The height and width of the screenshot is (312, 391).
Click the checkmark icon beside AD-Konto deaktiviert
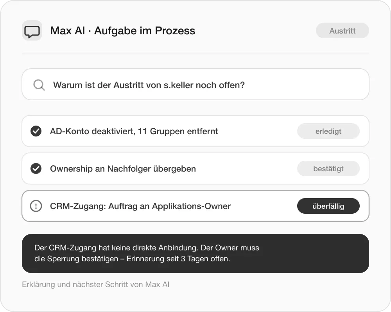(x=36, y=131)
